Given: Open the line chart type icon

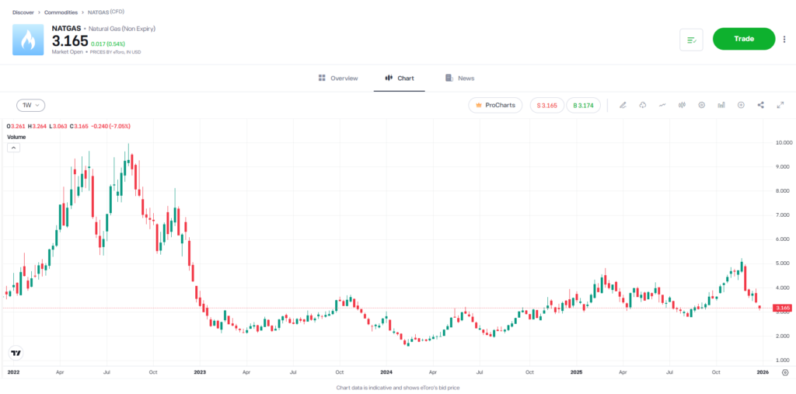Looking at the screenshot, I should coord(662,105).
